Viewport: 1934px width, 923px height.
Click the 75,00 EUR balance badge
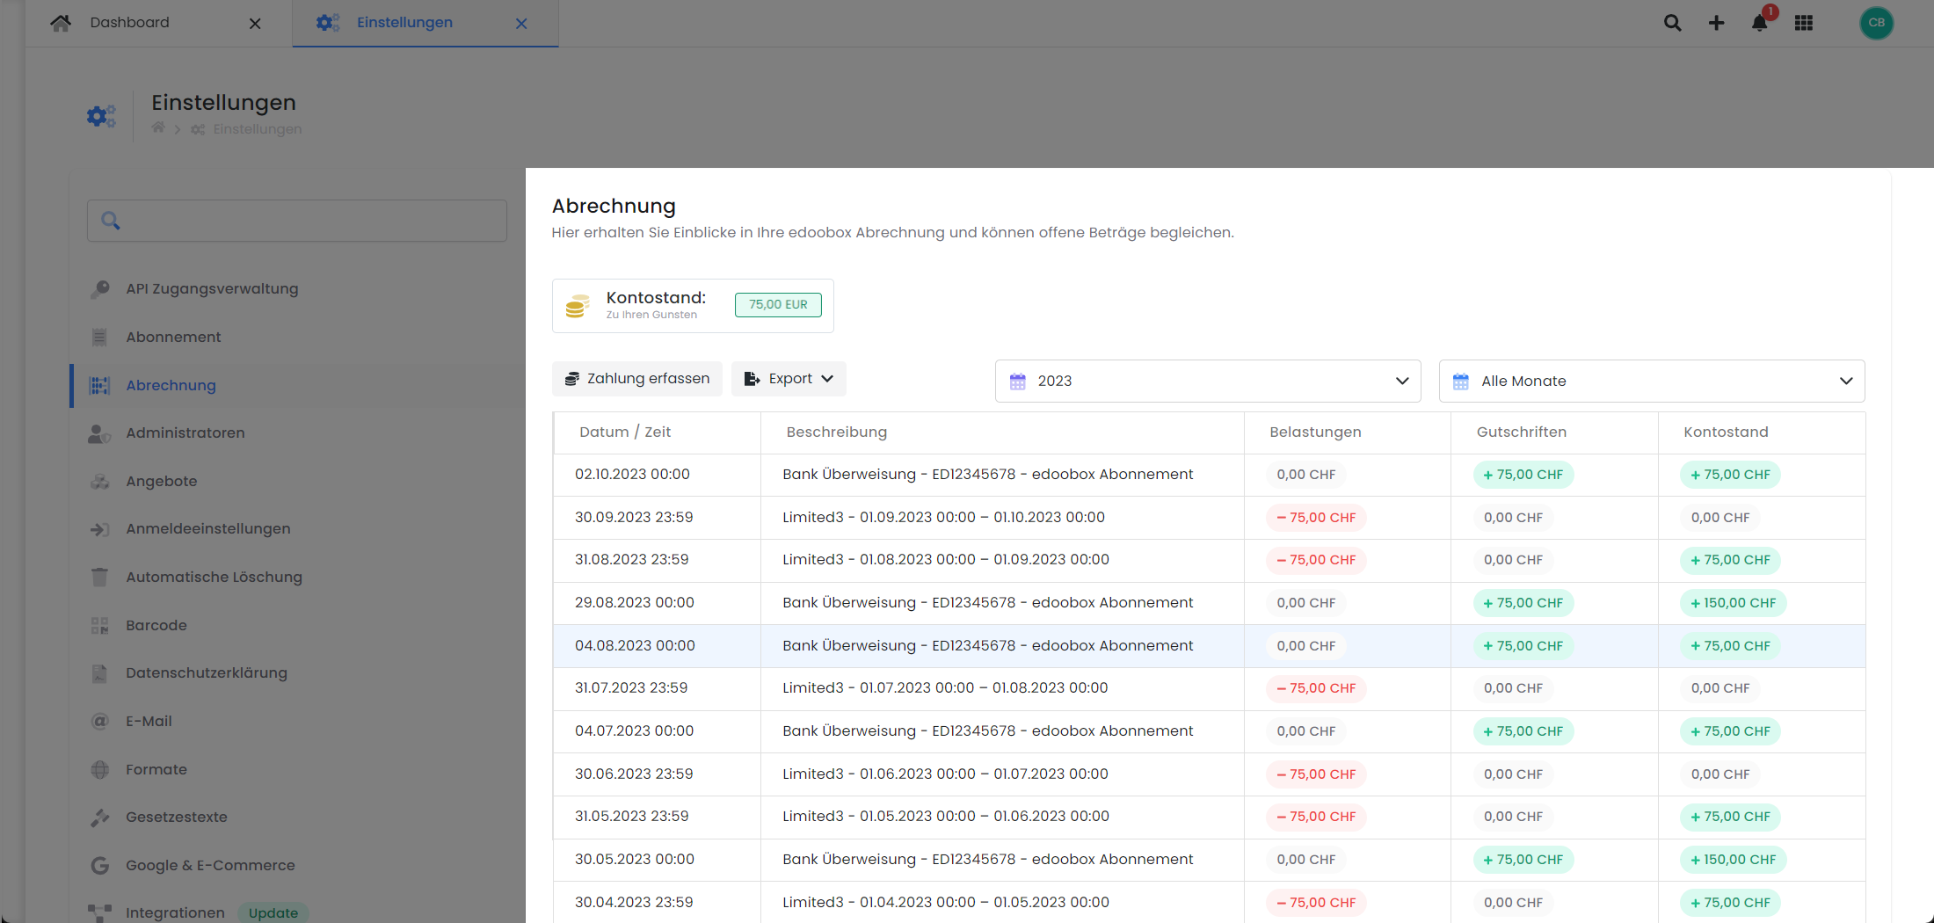coord(777,305)
